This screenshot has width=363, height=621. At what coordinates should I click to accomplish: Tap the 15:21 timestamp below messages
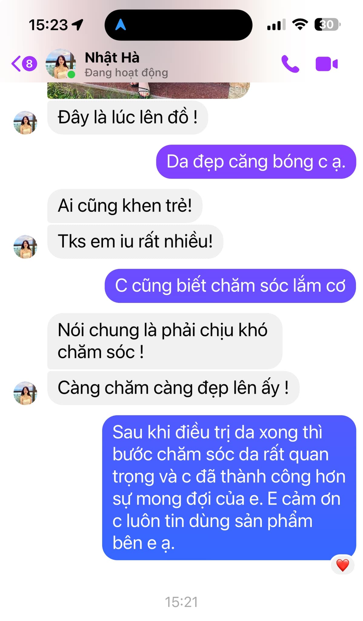tap(181, 602)
